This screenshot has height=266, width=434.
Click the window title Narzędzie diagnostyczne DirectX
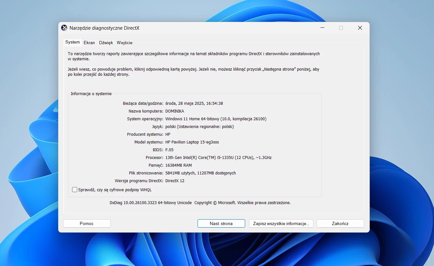(105, 28)
